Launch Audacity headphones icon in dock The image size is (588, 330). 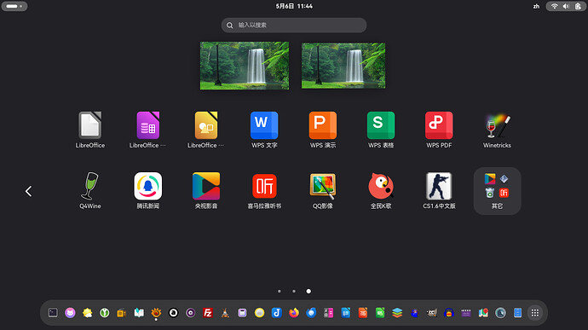(449, 312)
